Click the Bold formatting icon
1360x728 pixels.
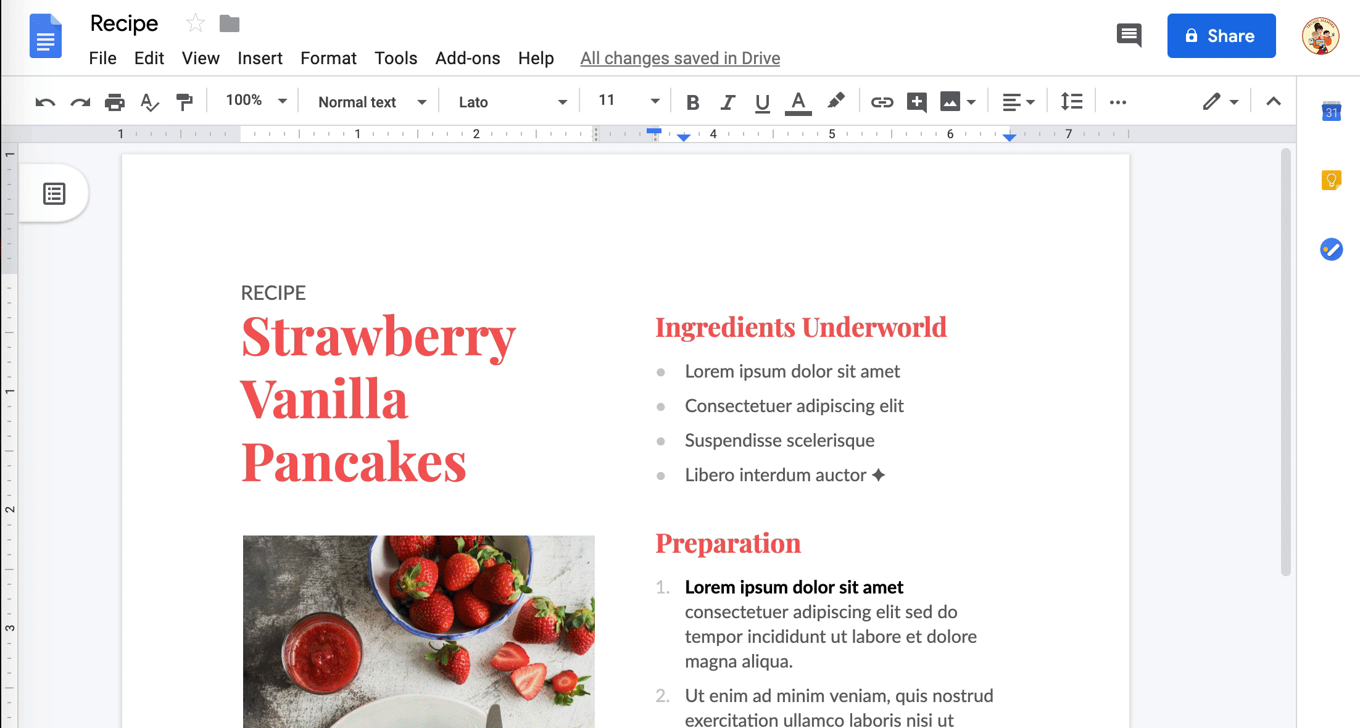pos(692,102)
